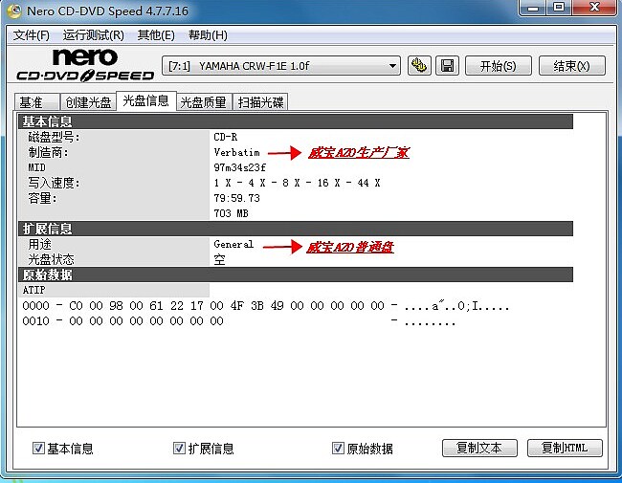Image resolution: width=622 pixels, height=483 pixels.
Task: Open the 其他(E) menu
Action: pos(156,35)
